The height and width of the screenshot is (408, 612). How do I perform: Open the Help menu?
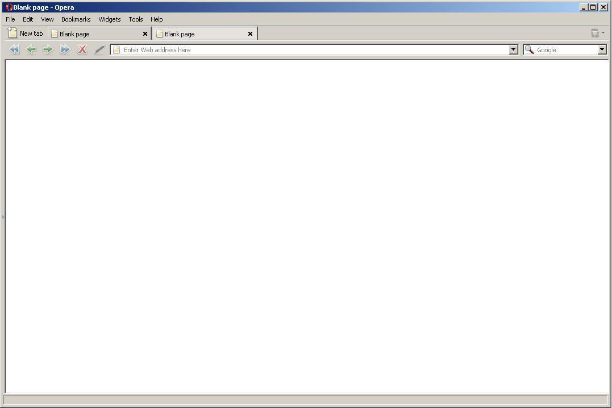point(156,19)
